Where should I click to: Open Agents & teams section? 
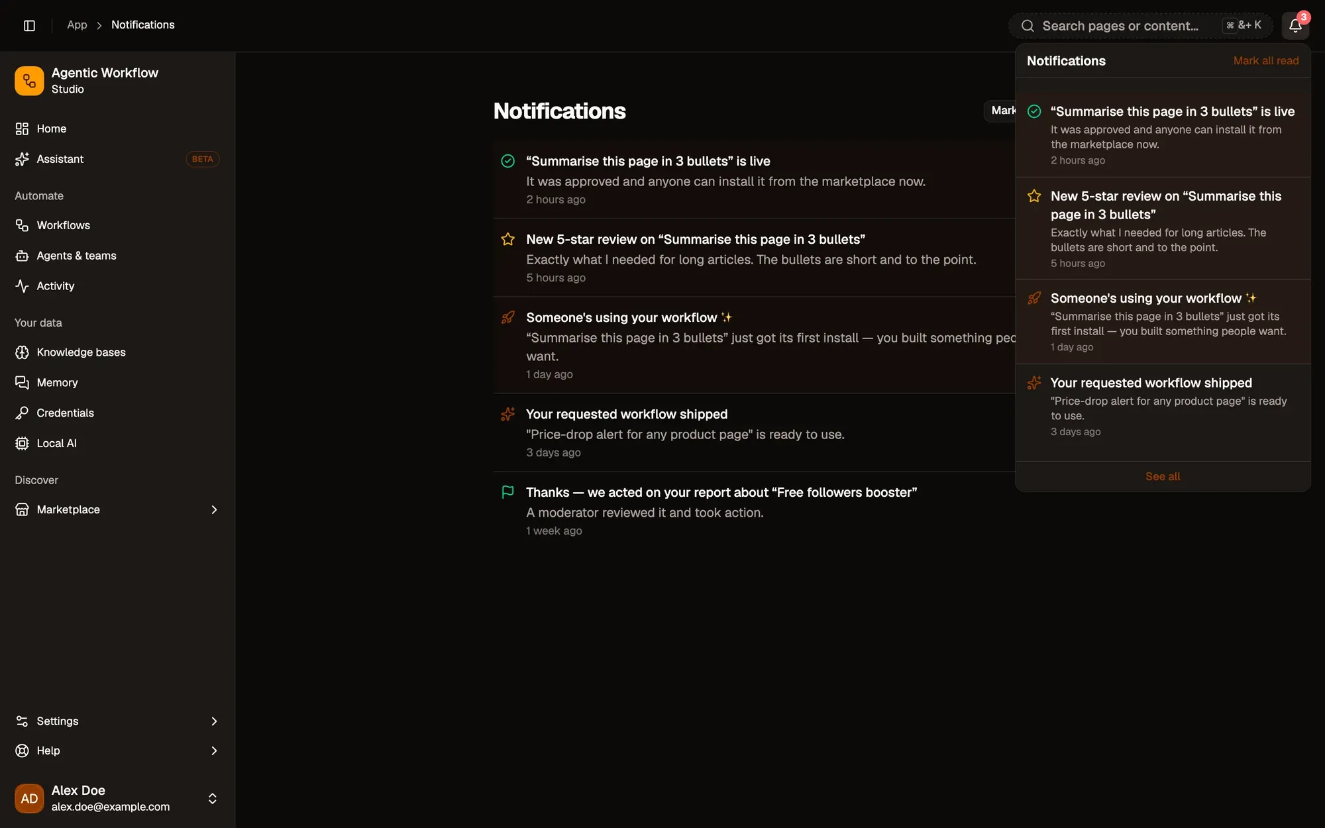click(x=117, y=256)
